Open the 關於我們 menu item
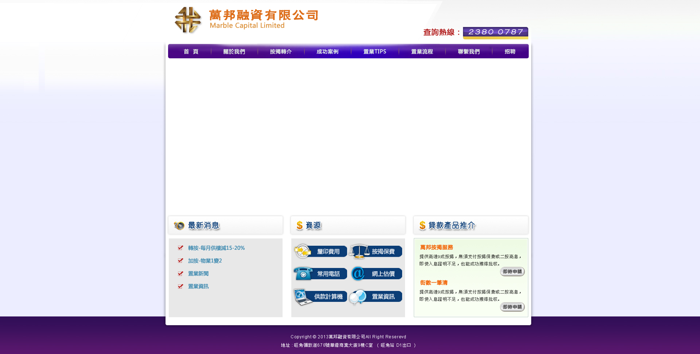The width and height of the screenshot is (700, 354). [x=234, y=52]
